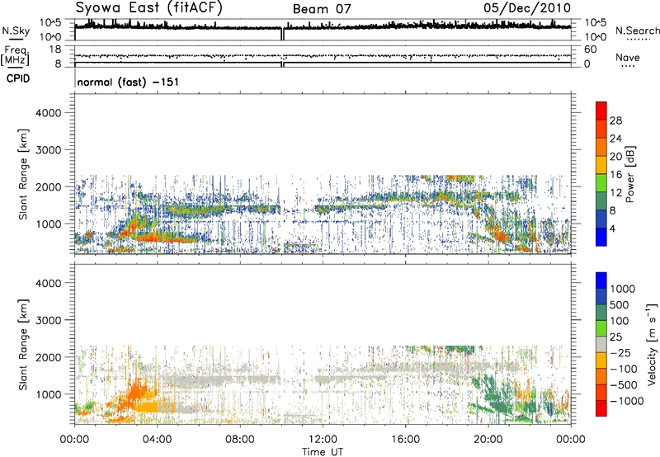Click the "4000" tick of the power panel
Image resolution: width=660 pixels, height=457 pixels.
pos(49,113)
